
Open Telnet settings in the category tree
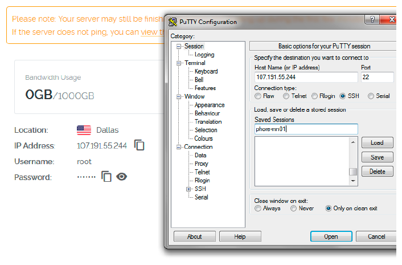point(202,172)
